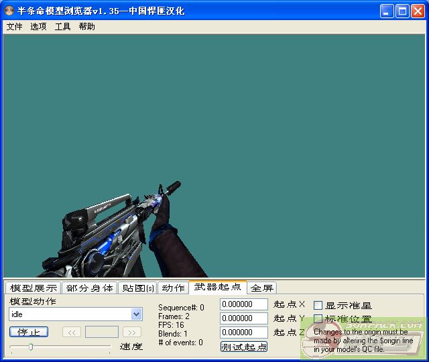
Task: Click the 起点 Z value field
Action: [x=244, y=333]
